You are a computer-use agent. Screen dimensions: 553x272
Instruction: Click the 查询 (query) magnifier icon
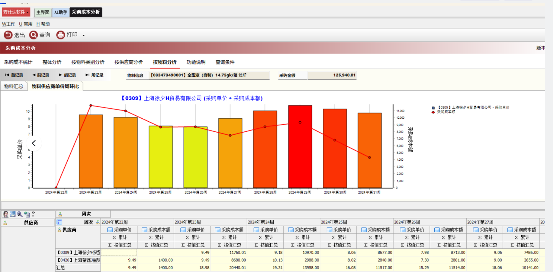(33, 35)
